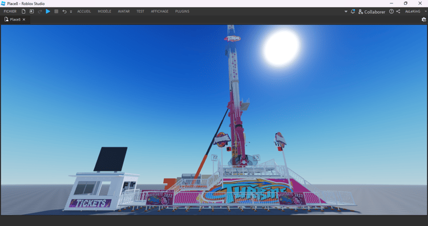Open the AsLeKinG account dropdown
This screenshot has width=428, height=226.
[x=415, y=11]
